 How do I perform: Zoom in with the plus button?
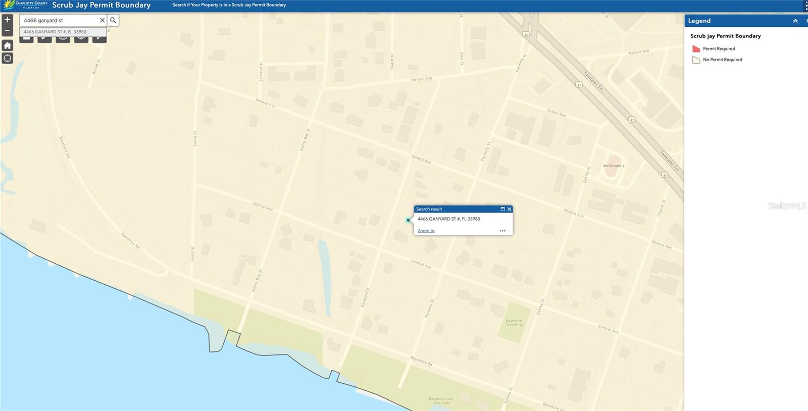point(7,20)
